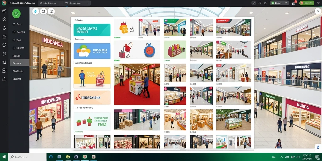Click the blue droplet round button over the mall view

click(36, 12)
